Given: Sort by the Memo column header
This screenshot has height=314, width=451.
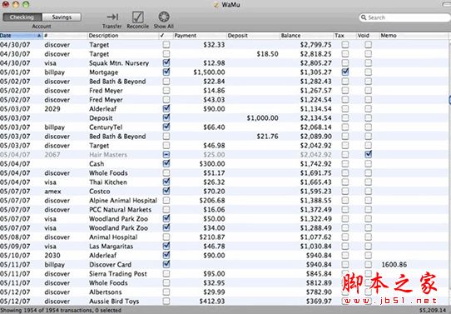Looking at the screenshot, I should (414, 36).
